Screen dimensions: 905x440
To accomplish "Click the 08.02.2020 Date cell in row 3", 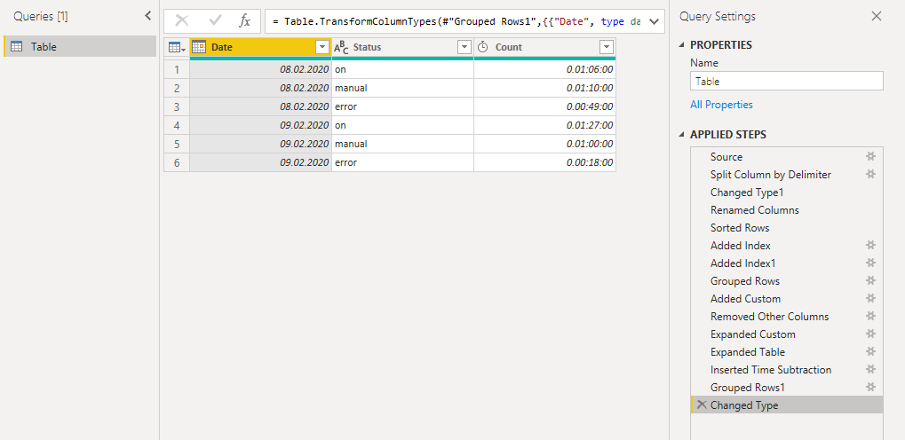I will (x=261, y=106).
